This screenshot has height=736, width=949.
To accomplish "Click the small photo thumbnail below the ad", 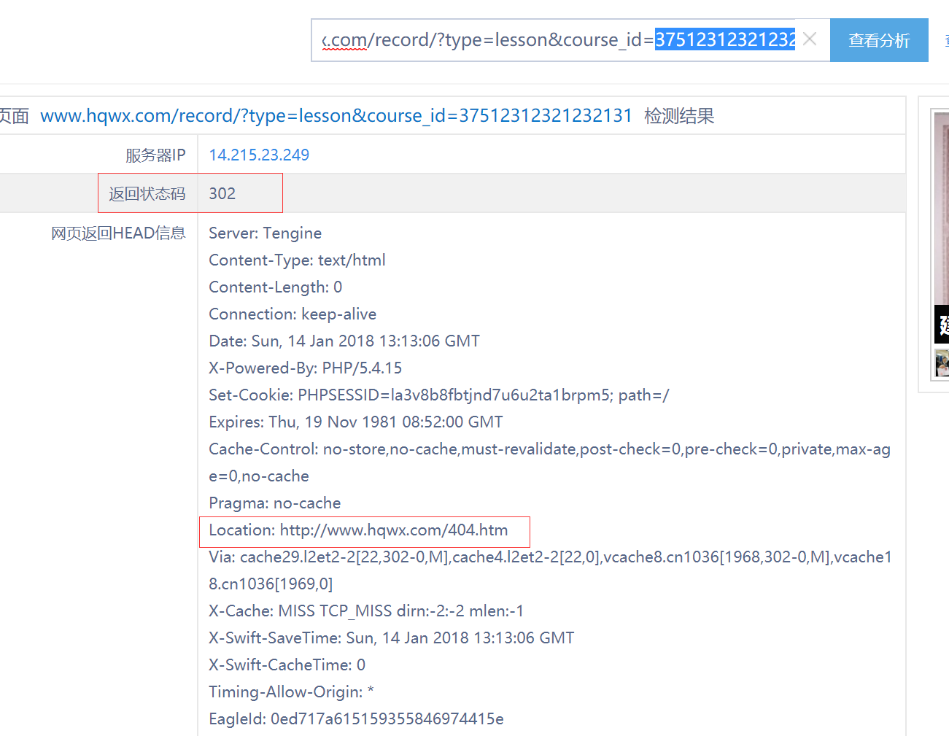I will pyautogui.click(x=942, y=363).
